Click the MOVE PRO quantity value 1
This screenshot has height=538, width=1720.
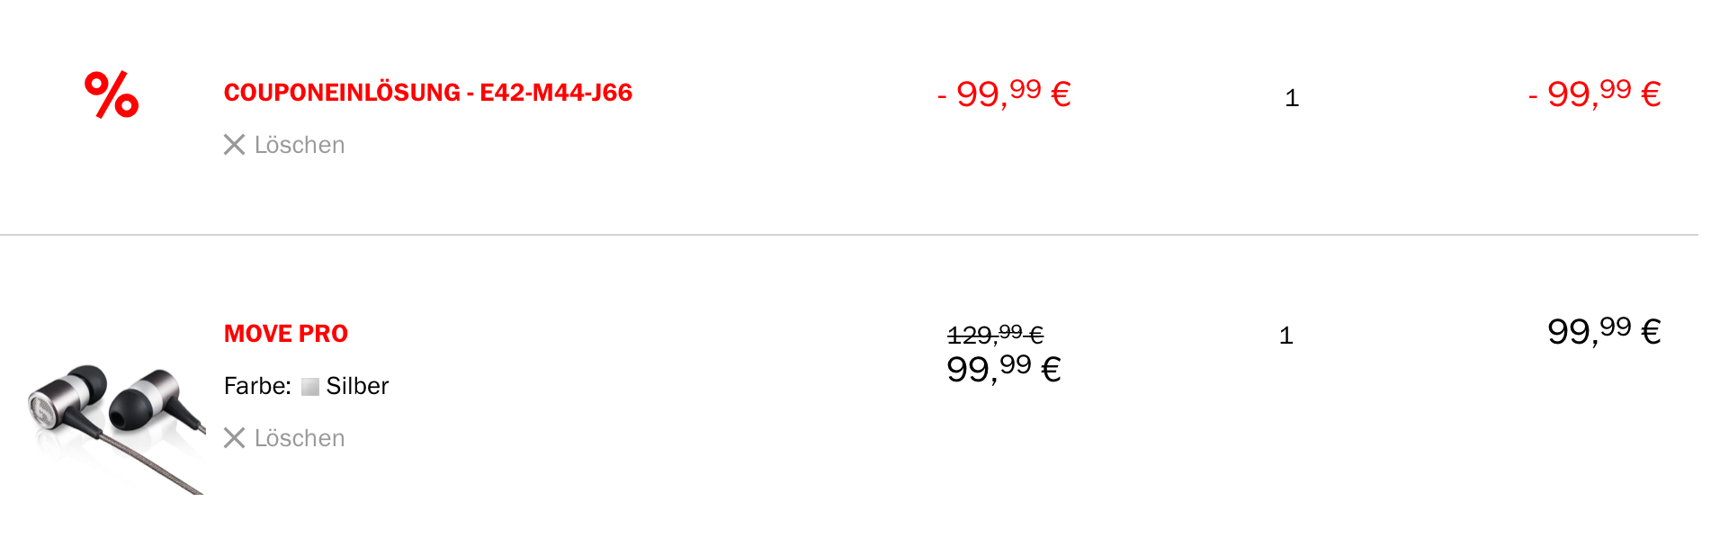1286,336
